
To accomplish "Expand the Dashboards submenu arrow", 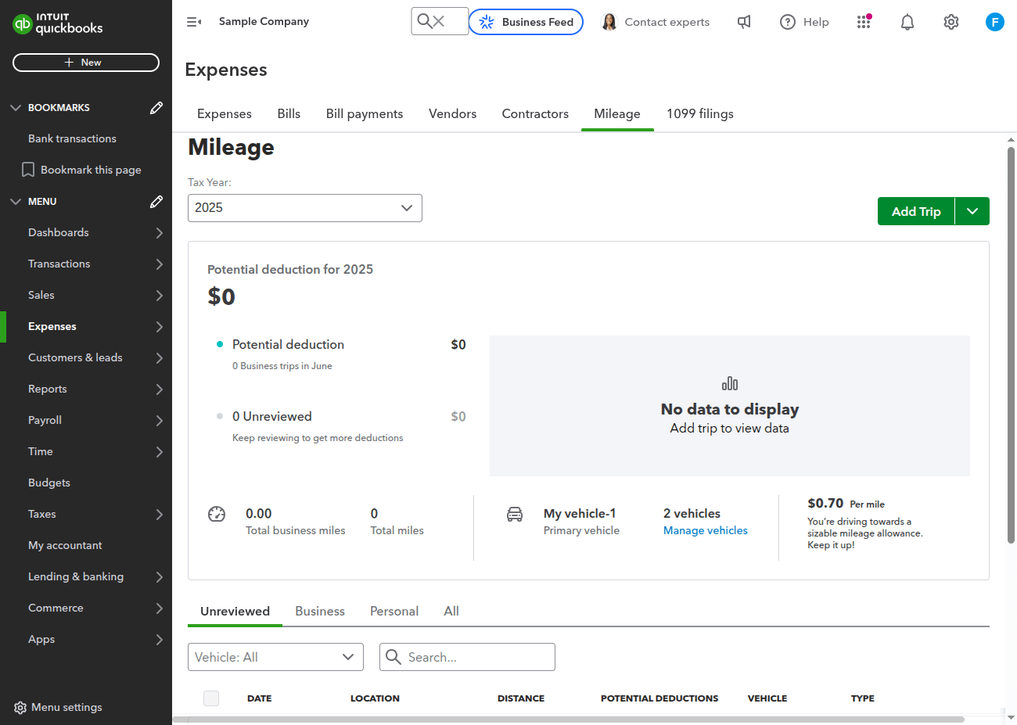I will click(x=159, y=233).
